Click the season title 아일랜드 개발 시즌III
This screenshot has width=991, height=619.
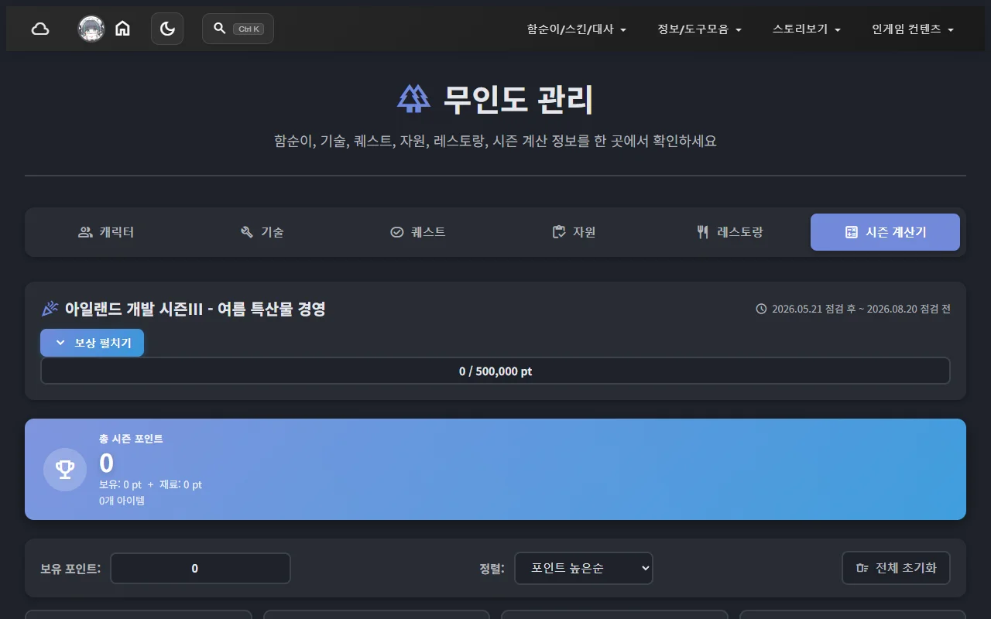[195, 309]
